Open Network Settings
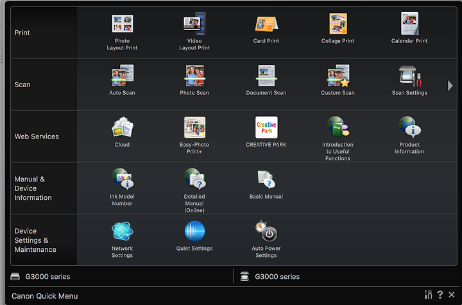Viewport: 462px width, 305px height. pyautogui.click(x=122, y=240)
